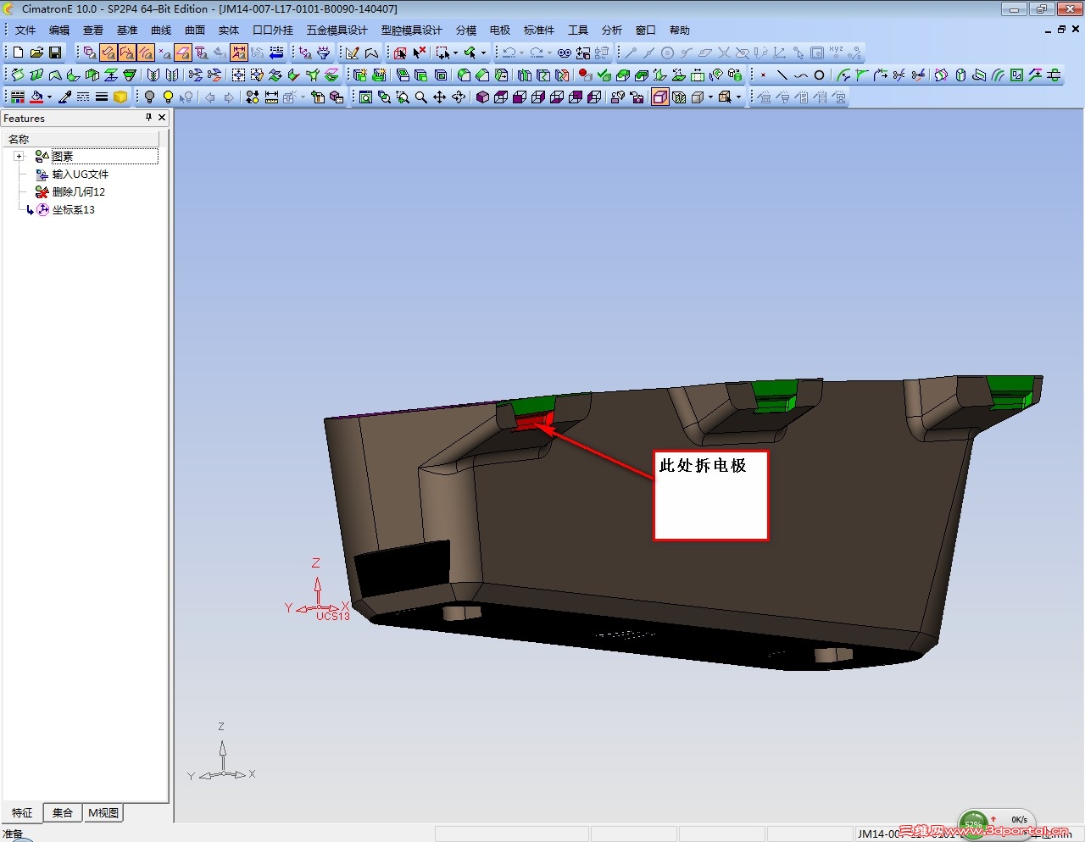Click the measure ruler icon
1085x842 pixels.
pos(271,97)
